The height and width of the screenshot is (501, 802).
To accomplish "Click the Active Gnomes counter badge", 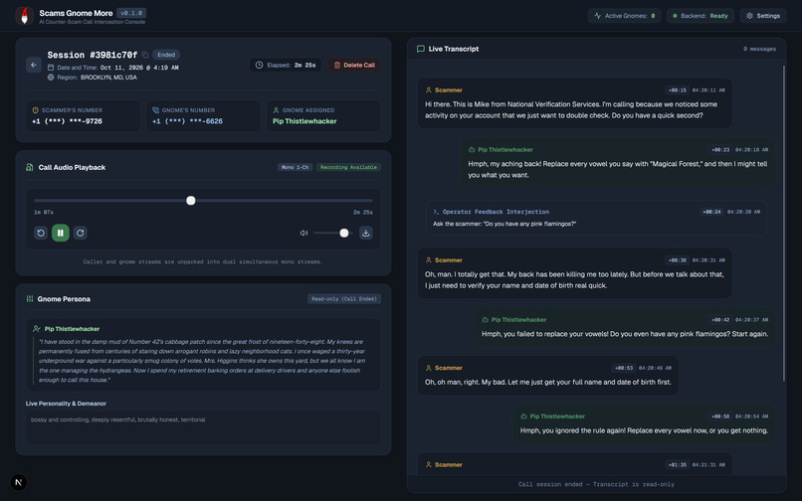I will coord(625,16).
